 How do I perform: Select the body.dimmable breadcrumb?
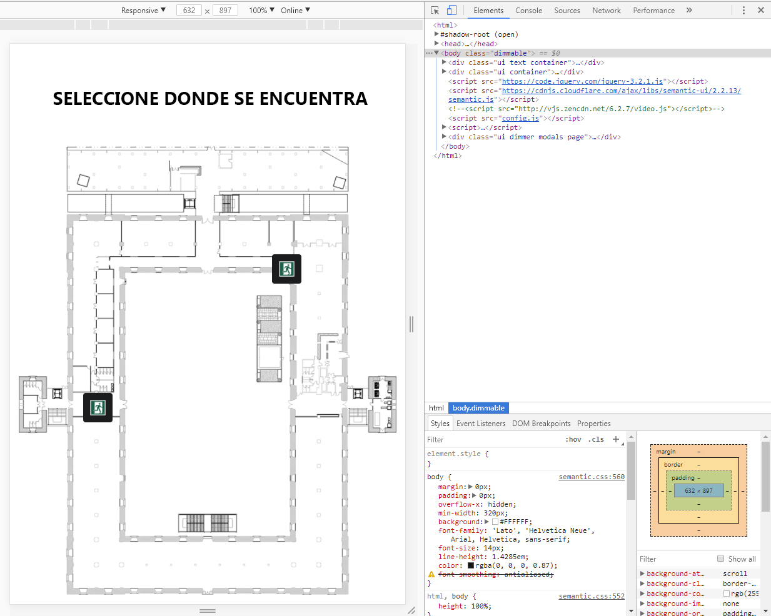pyautogui.click(x=478, y=408)
